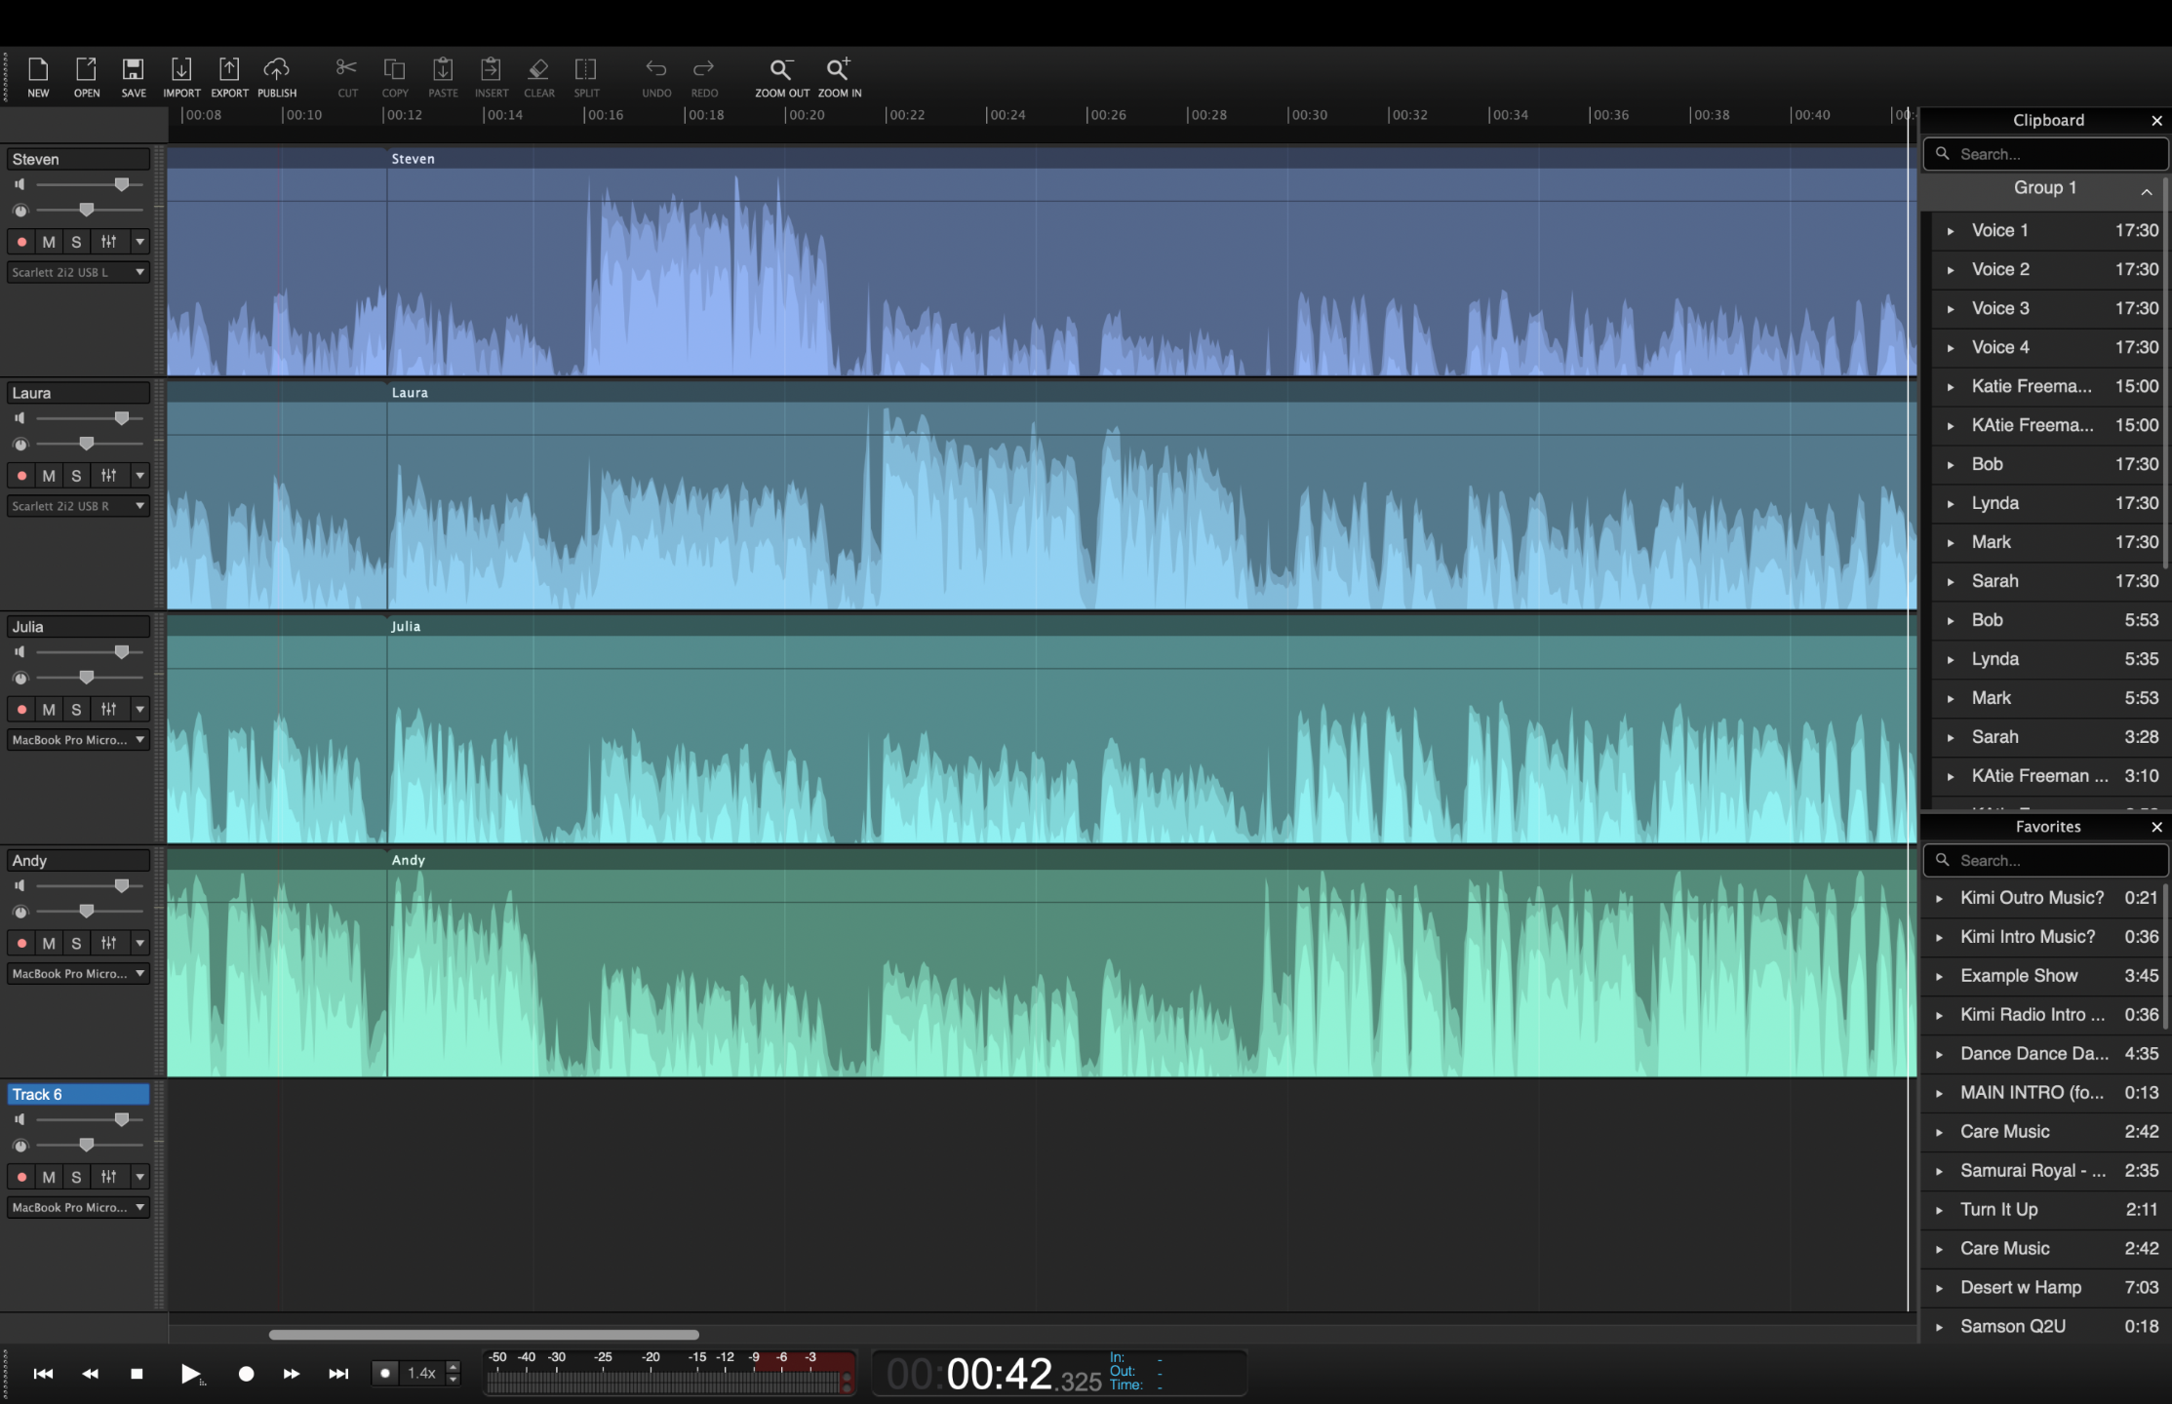2172x1404 pixels.
Task: Select the Katie Freeman 15:00 clipboard item
Action: pos(2032,386)
